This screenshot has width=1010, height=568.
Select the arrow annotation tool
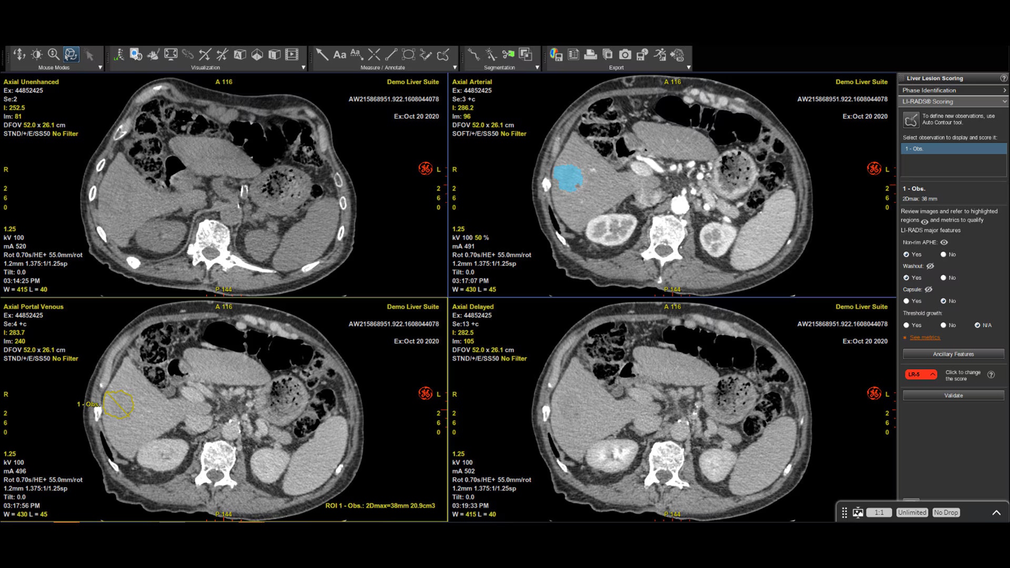(322, 55)
